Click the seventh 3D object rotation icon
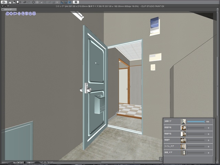The width and height of the screenshot is (220, 165). point(30,14)
